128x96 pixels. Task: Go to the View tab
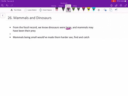75,6
